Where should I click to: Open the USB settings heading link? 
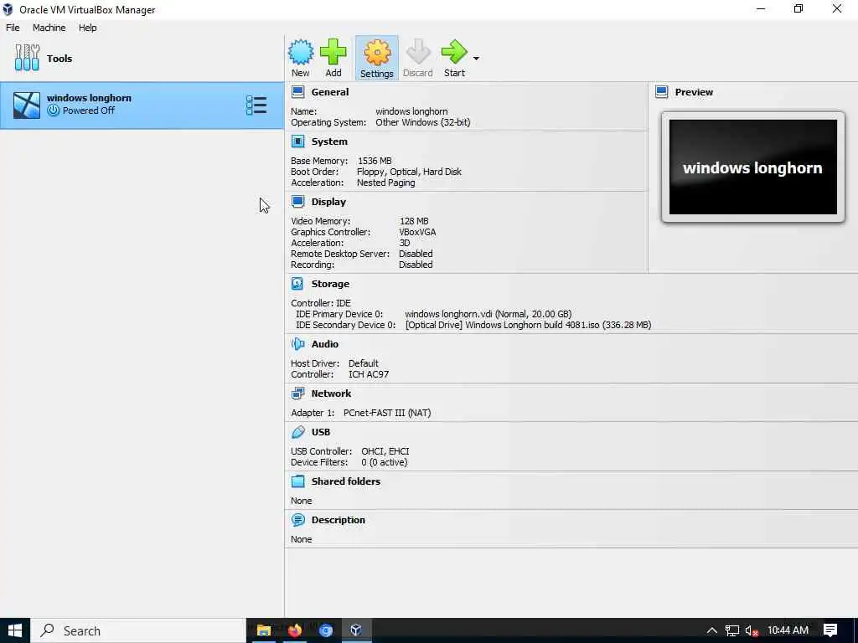pyautogui.click(x=321, y=432)
